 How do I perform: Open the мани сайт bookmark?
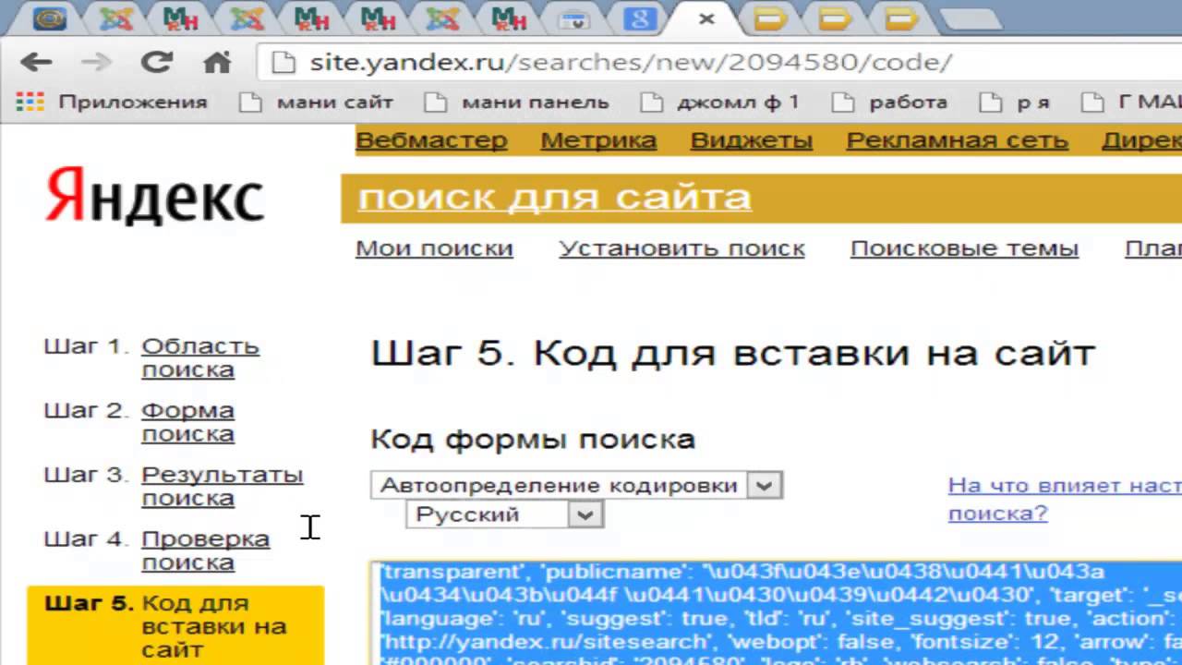tap(317, 102)
